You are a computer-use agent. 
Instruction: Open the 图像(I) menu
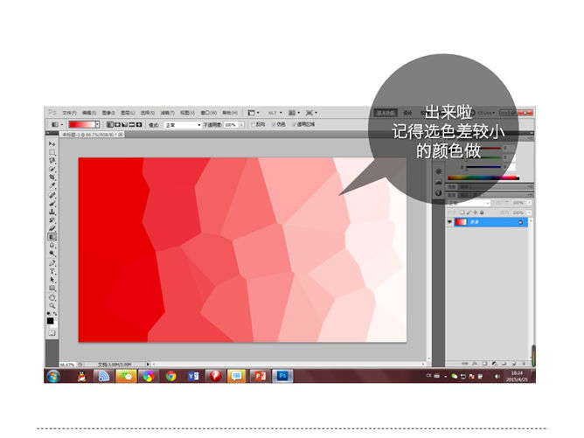coord(108,113)
